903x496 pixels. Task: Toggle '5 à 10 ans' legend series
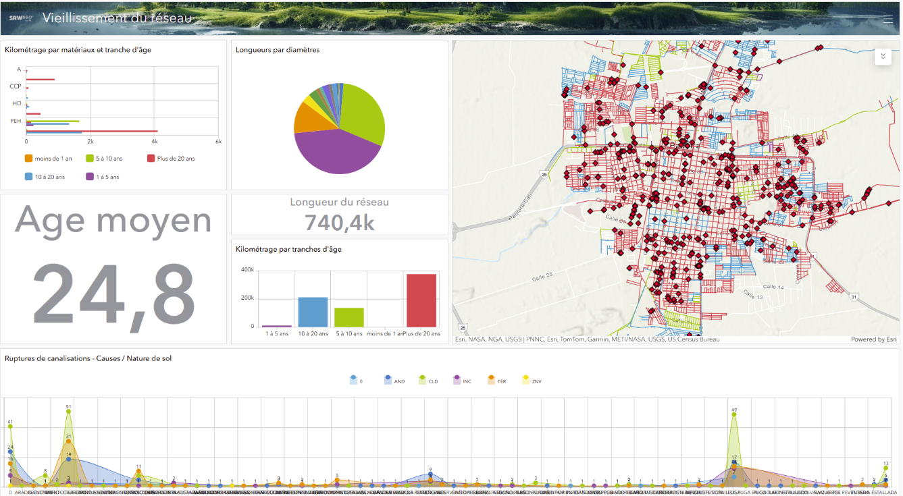(90, 159)
